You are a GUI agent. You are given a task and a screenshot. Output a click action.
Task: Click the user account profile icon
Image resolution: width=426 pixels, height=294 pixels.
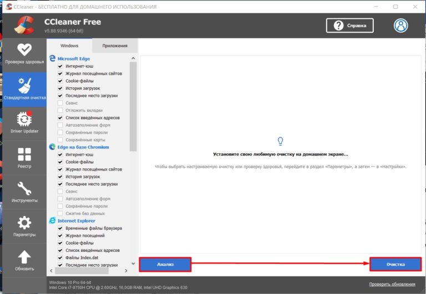click(x=400, y=25)
